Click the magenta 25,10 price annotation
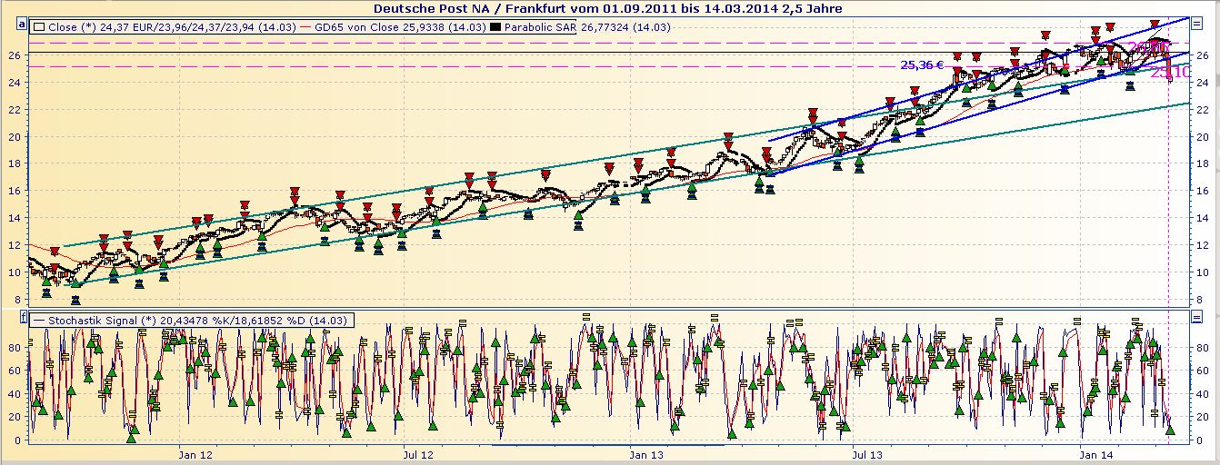The width and height of the screenshot is (1220, 465). (x=1168, y=73)
